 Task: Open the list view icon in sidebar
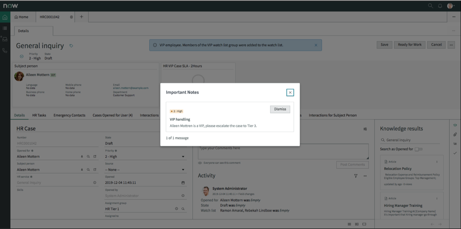click(x=5, y=28)
